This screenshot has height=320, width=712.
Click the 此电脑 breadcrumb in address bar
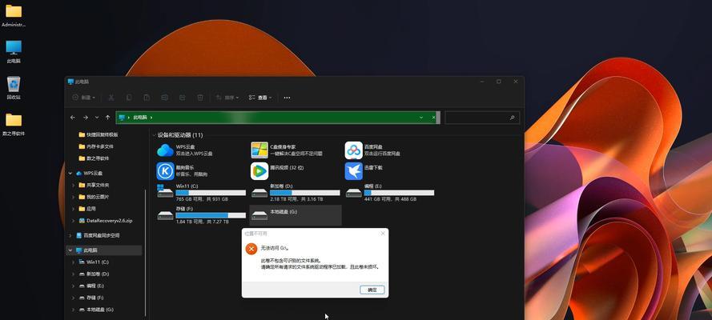pos(140,118)
